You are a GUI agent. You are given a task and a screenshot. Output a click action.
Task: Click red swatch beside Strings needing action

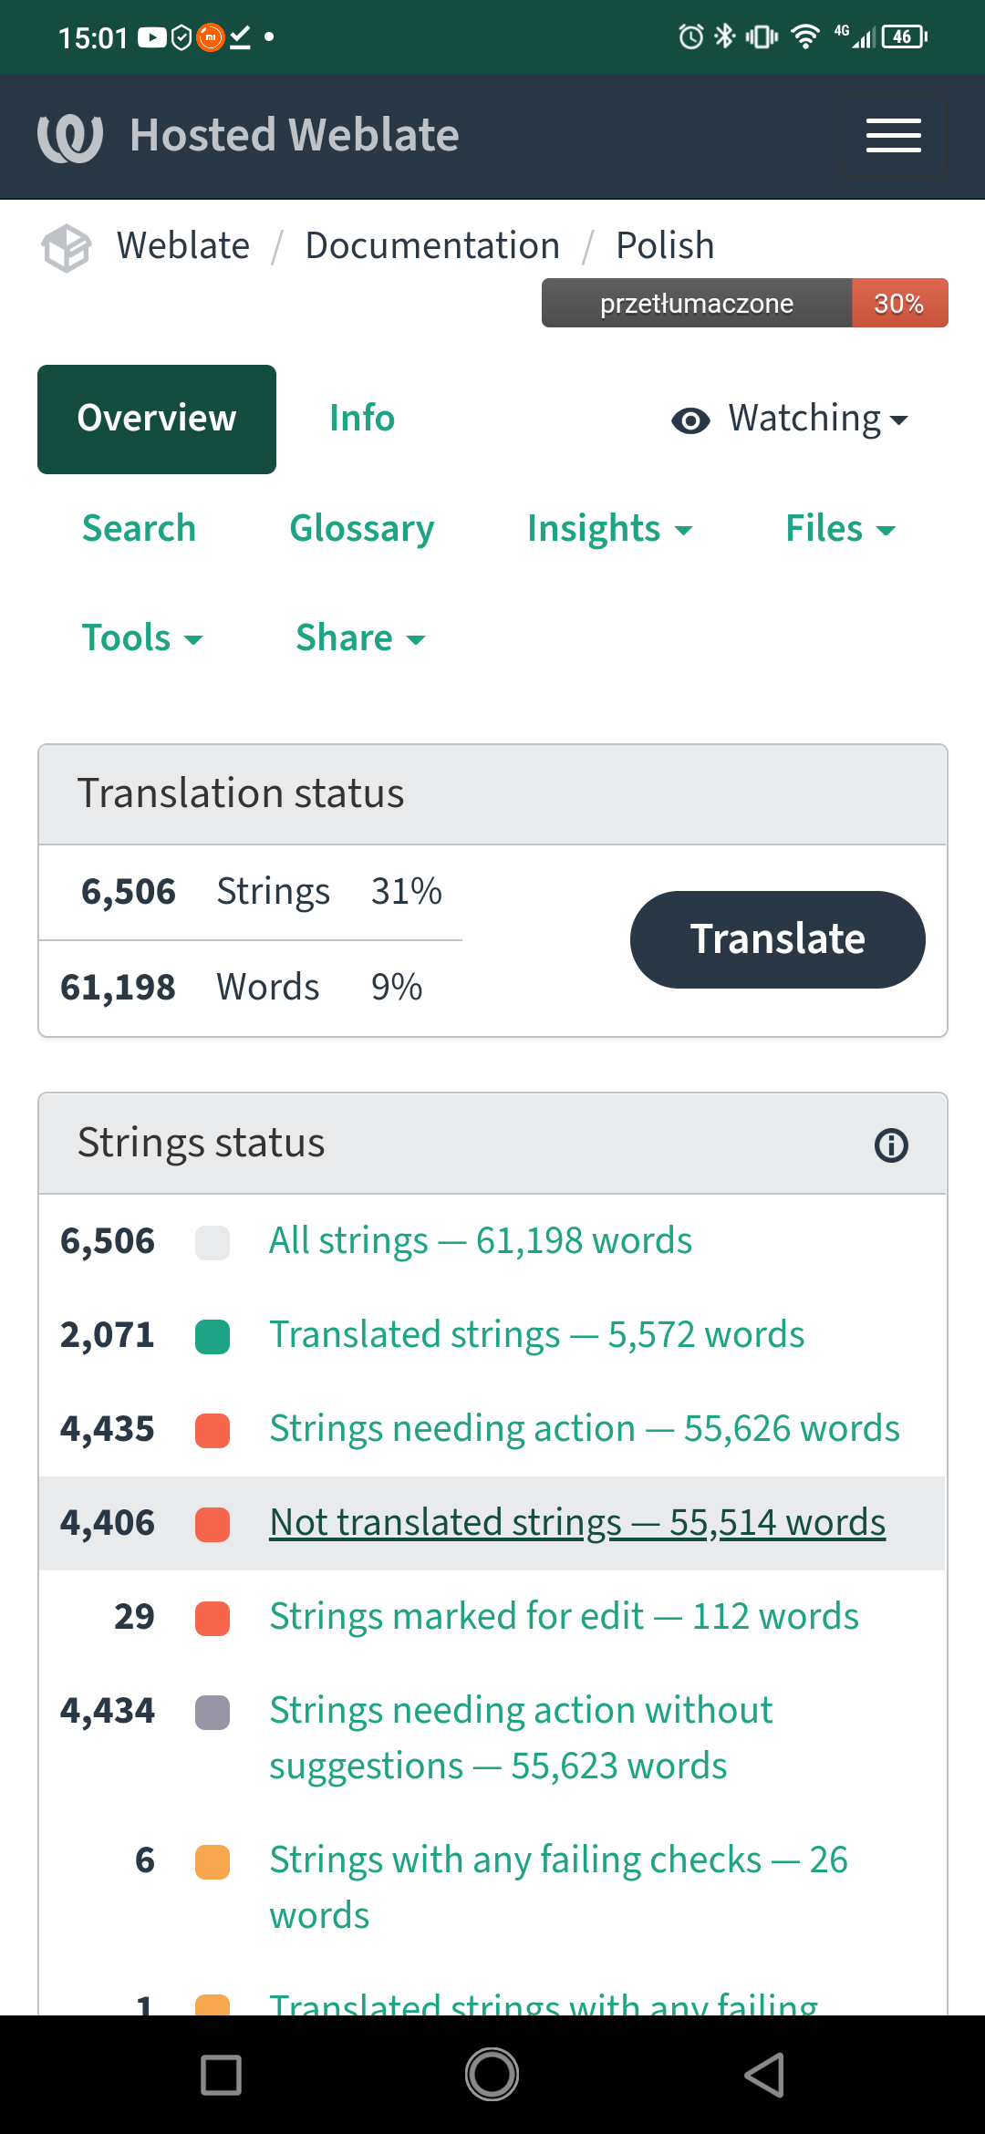213,1431
